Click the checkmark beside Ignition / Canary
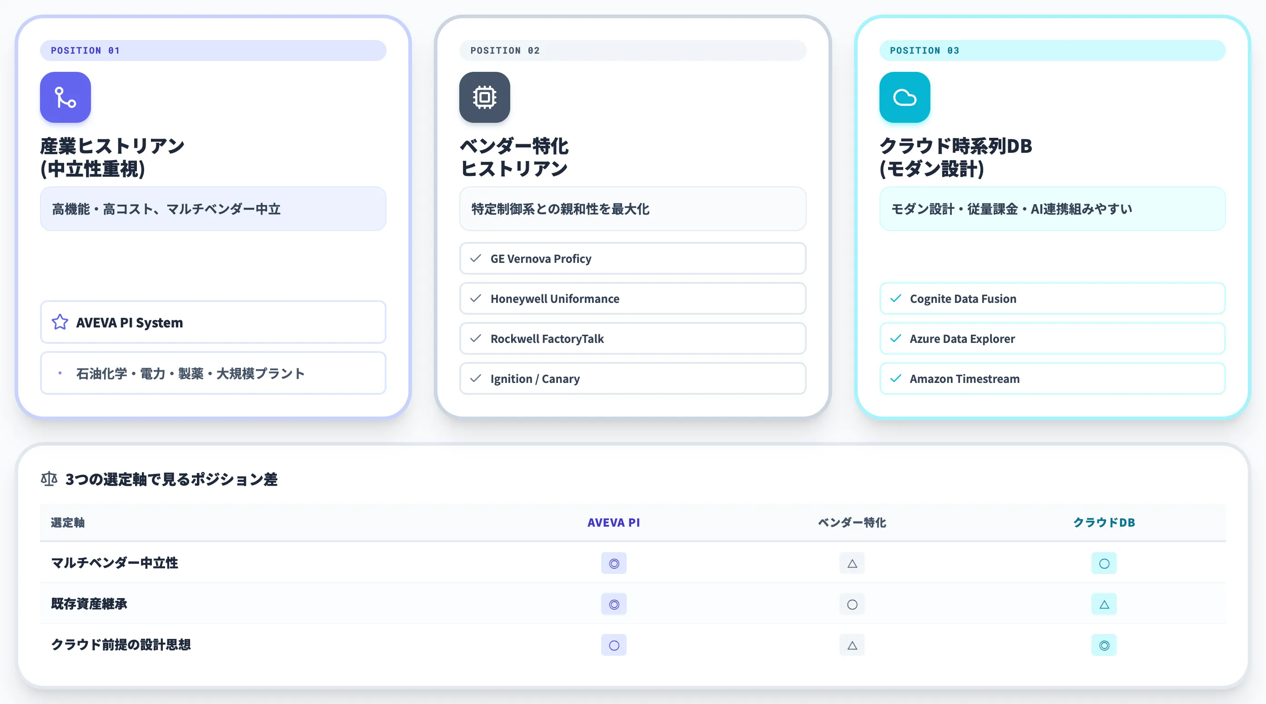1266x704 pixels. click(x=475, y=378)
